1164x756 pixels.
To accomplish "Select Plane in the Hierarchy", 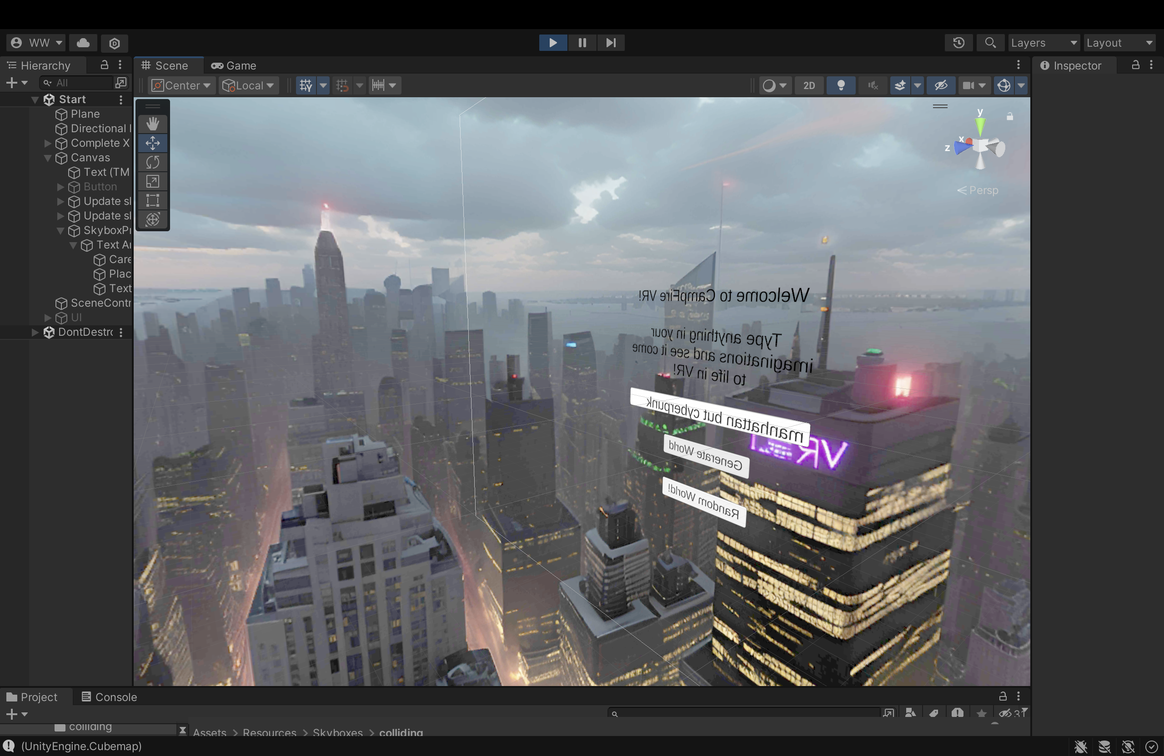I will pyautogui.click(x=85, y=114).
